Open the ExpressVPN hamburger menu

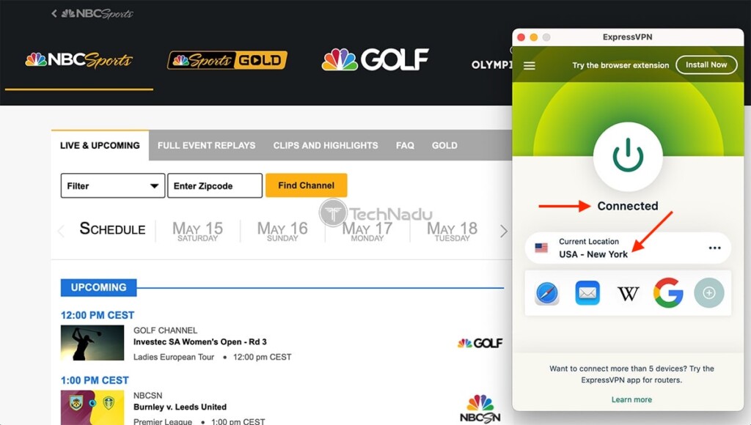(530, 65)
